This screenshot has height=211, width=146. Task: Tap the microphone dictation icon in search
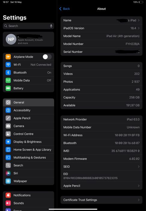[x=51, y=26]
